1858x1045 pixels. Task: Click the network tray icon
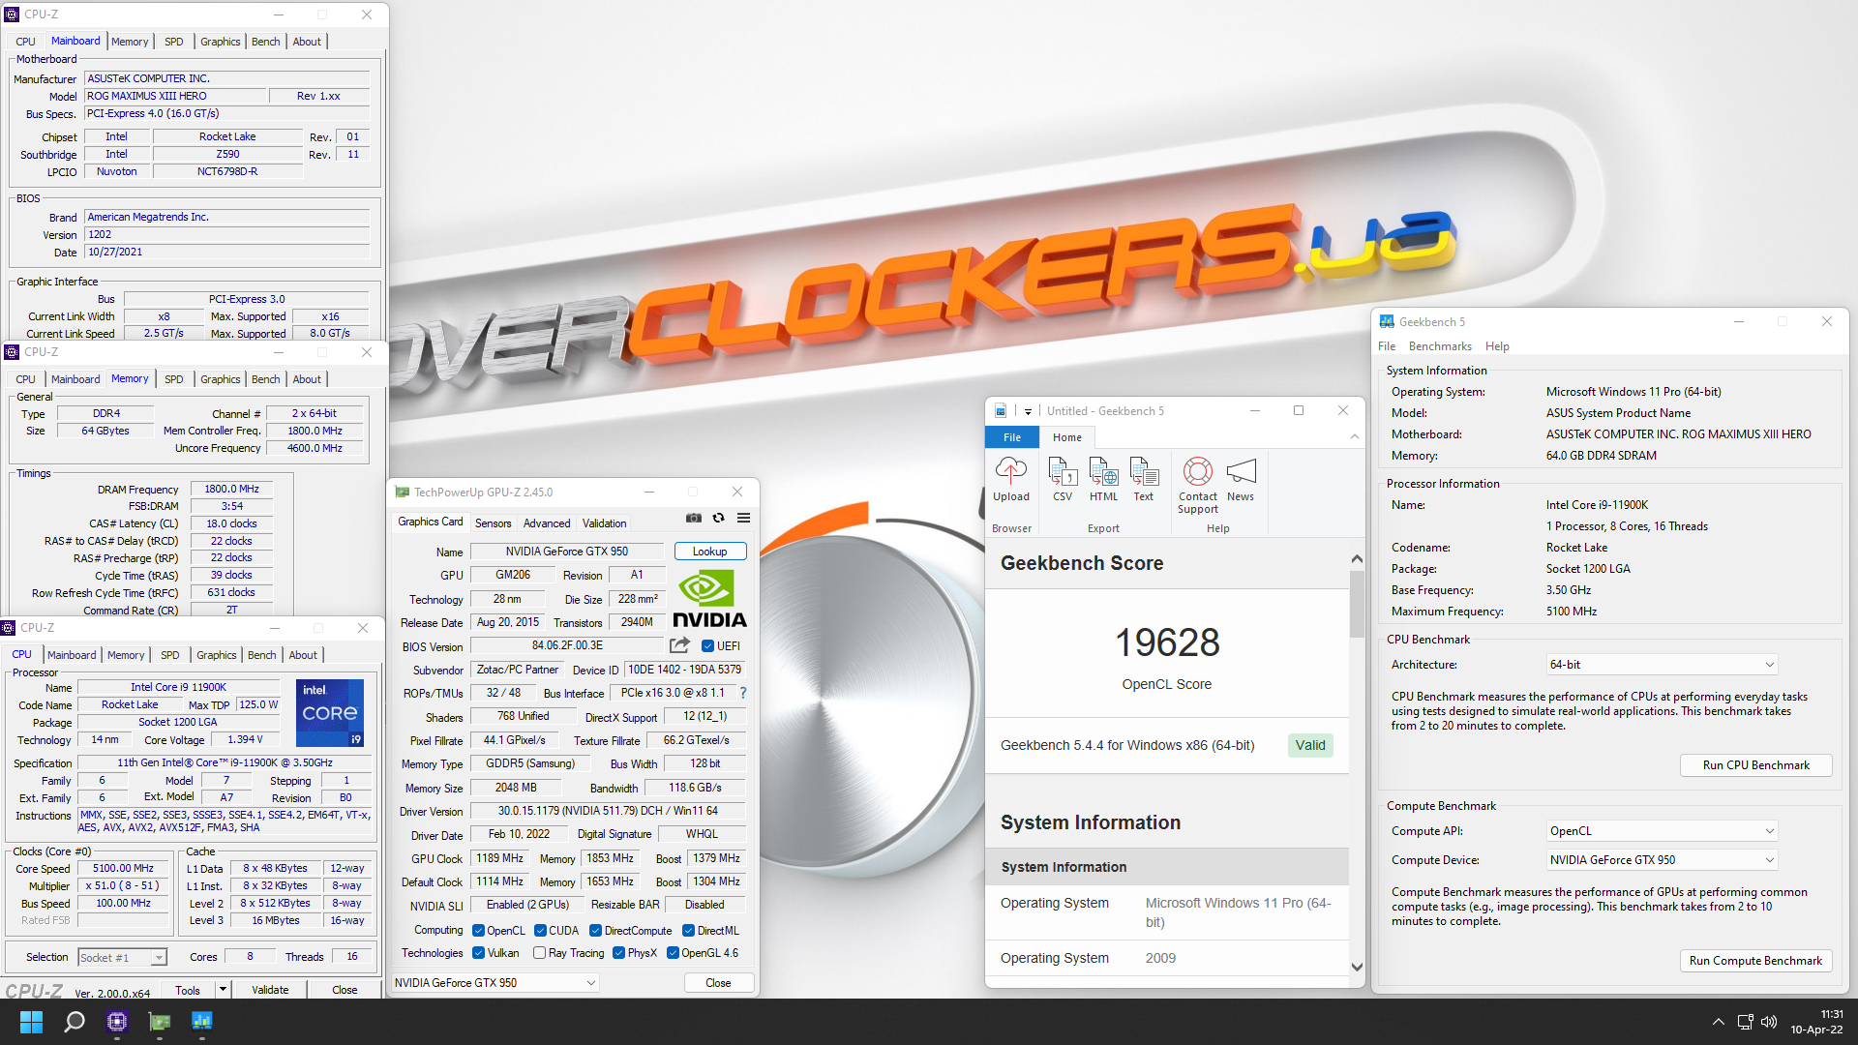click(x=1745, y=1022)
